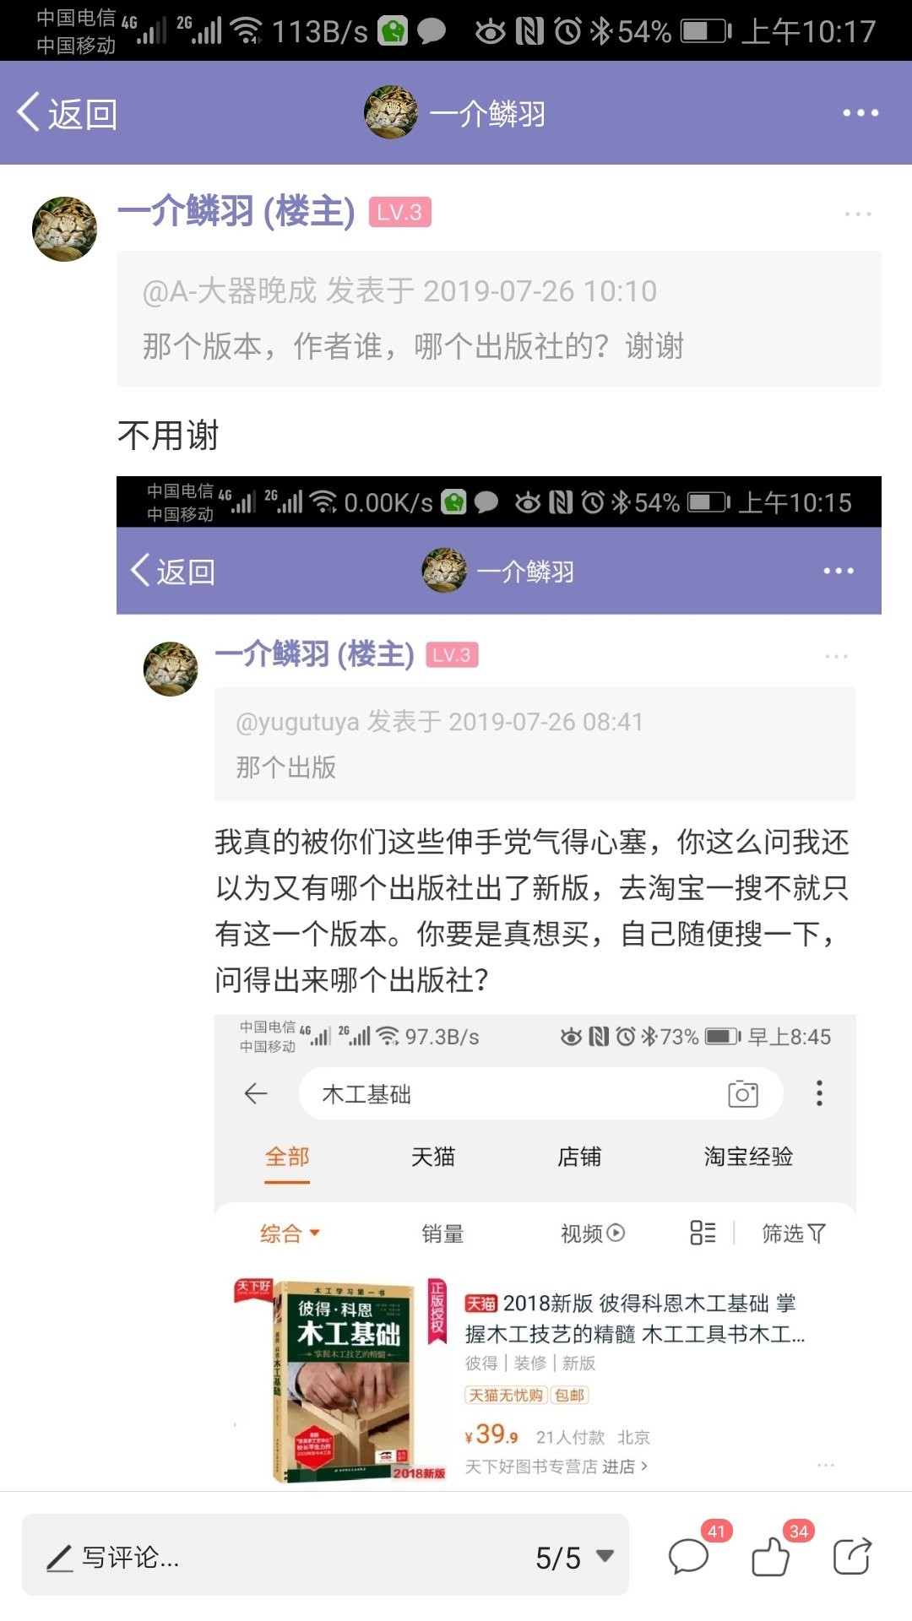The width and height of the screenshot is (912, 1621).
Task: Open the 一介鳞羽 avatar in the top header
Action: pos(391,112)
